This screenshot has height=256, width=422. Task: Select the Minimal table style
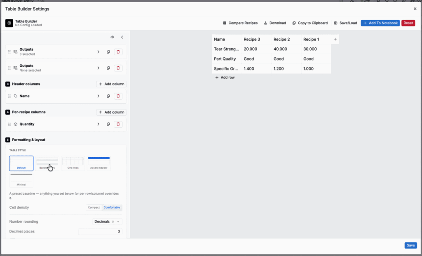point(21,180)
